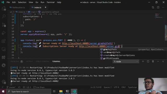Image resolution: width=167 pixels, height=94 pixels.
Task: Click the unsaved dot on index.ts tab
Action: (x=45, y=7)
